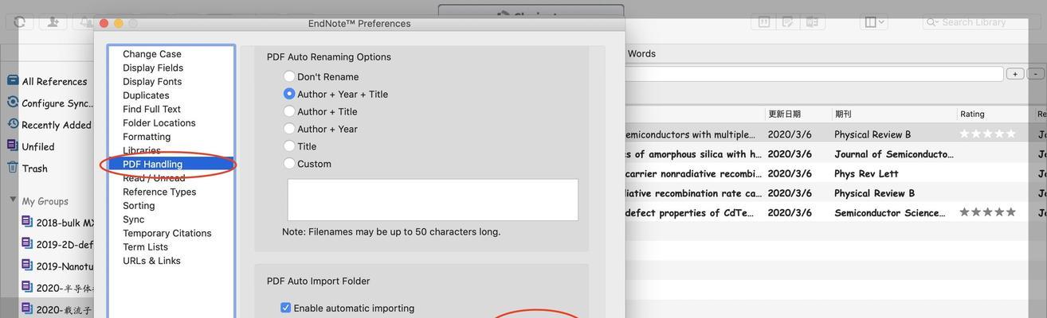The width and height of the screenshot is (1047, 318).
Task: Select Libraries in preferences list
Action: point(142,150)
